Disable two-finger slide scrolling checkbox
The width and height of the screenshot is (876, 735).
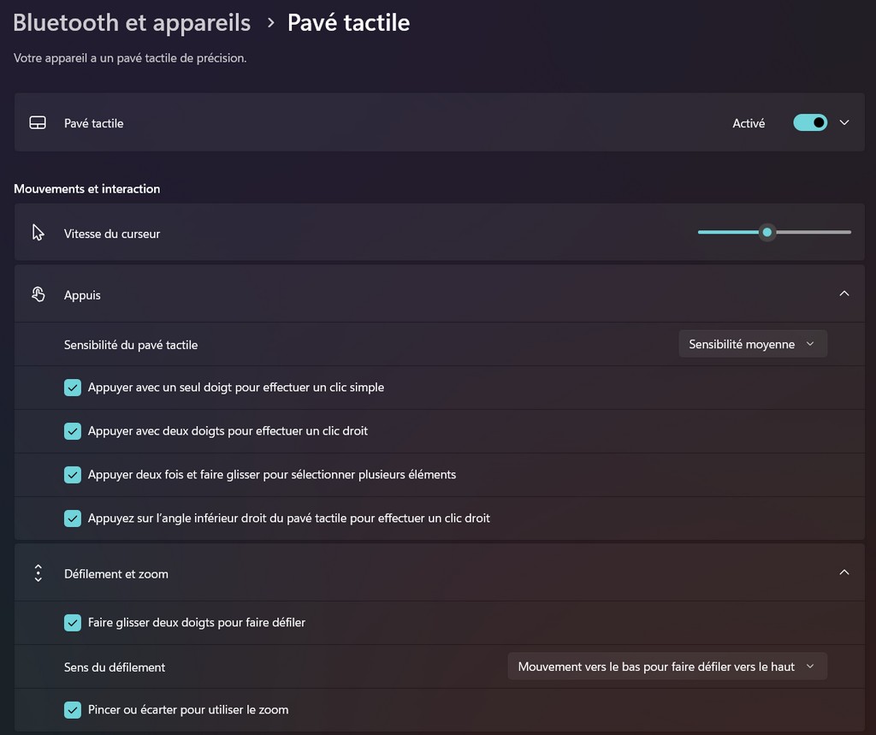tap(73, 623)
